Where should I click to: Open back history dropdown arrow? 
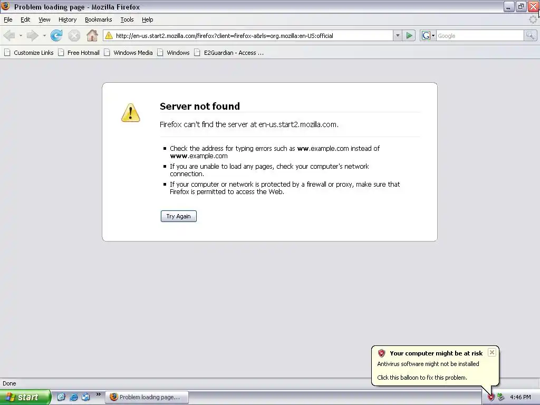21,35
